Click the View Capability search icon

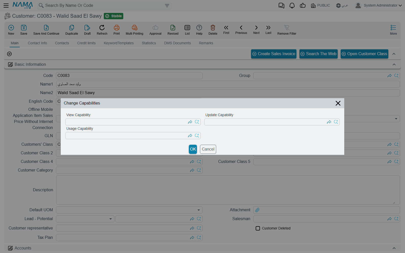click(197, 122)
